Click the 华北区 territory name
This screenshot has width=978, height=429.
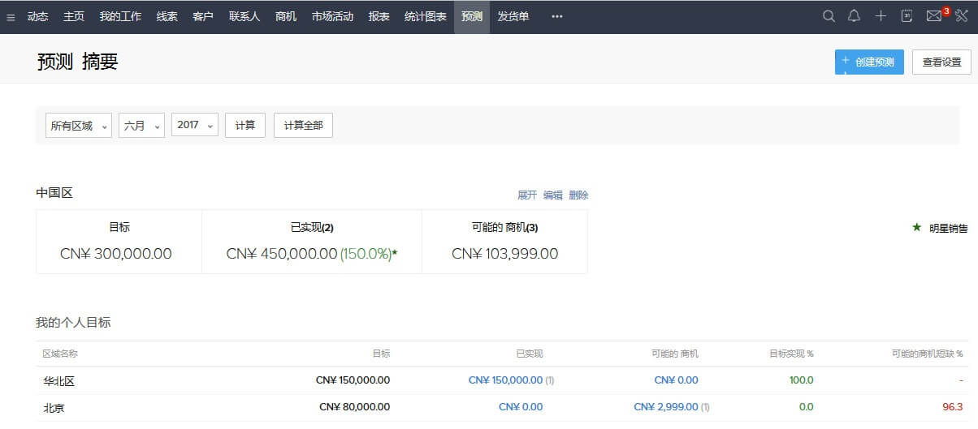pos(59,381)
